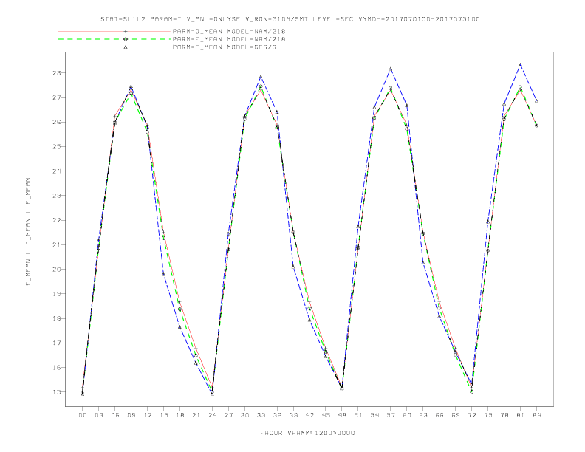Click x-axis tick label 66

tap(439, 415)
